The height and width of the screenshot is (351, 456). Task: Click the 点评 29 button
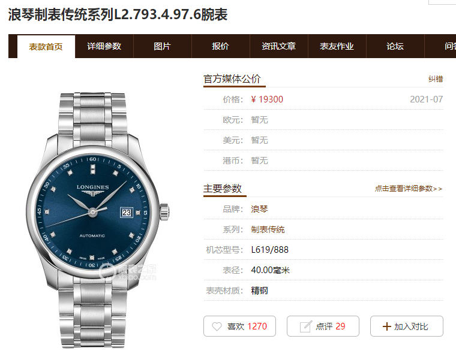pyautogui.click(x=323, y=326)
